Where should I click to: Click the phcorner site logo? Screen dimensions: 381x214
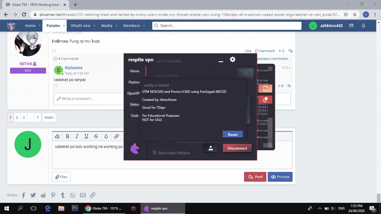pos(11,26)
